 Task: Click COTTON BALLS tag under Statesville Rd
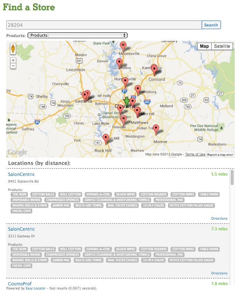[x=43, y=194]
